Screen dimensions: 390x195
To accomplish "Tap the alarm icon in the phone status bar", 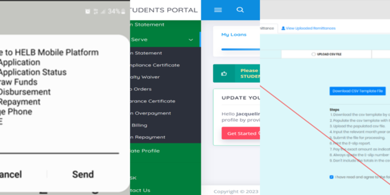I will [x=87, y=11].
